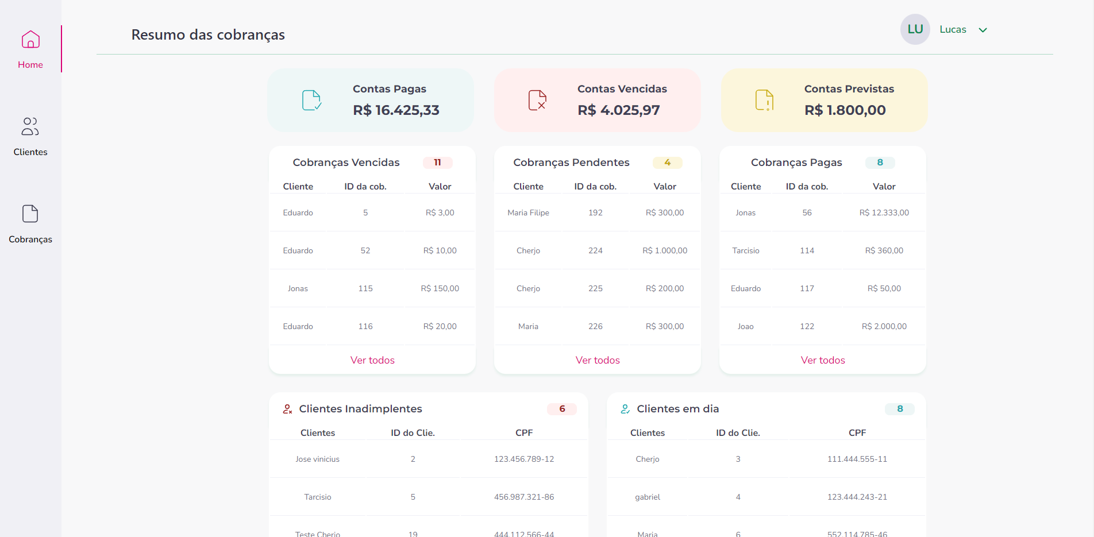The image size is (1094, 537).
Task: Click the Clientes Inadimplentes count badge 6
Action: click(562, 409)
